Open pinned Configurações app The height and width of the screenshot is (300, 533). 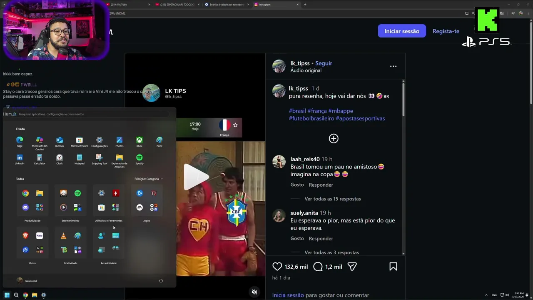100,142
